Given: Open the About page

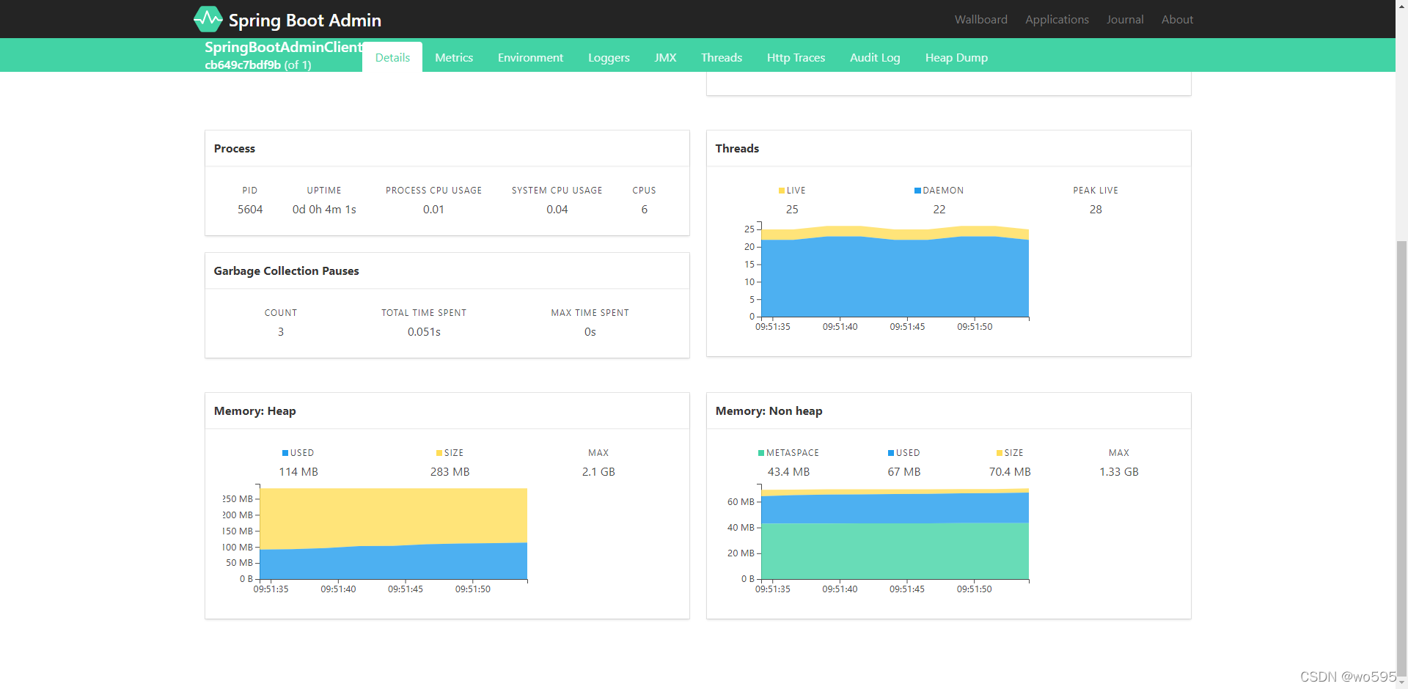Looking at the screenshot, I should pyautogui.click(x=1177, y=20).
